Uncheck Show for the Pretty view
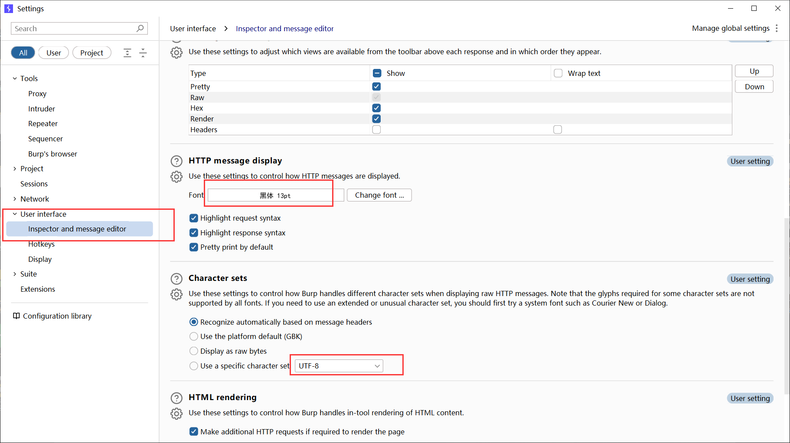The height and width of the screenshot is (443, 790). pos(376,87)
